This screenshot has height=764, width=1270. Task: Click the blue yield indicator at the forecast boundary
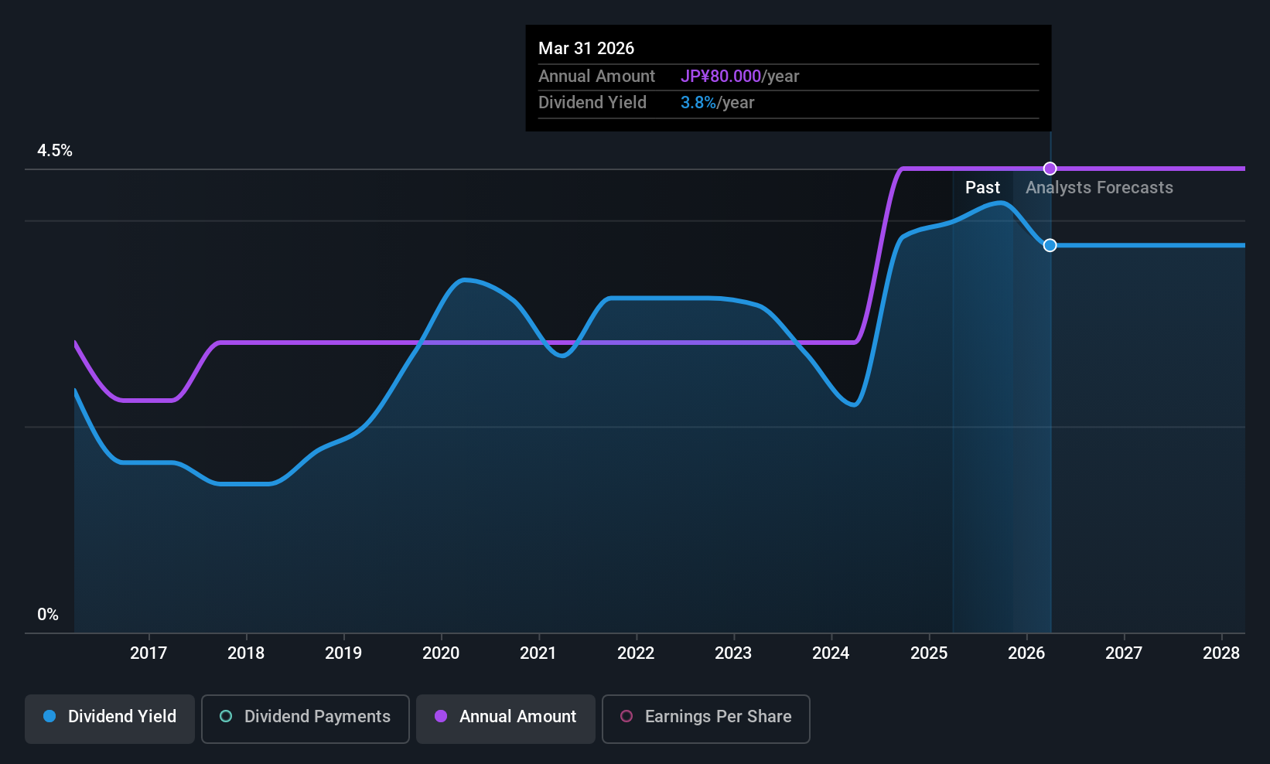pos(1050,245)
